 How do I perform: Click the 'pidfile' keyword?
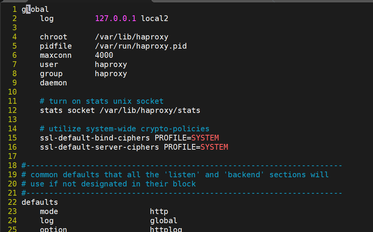point(56,46)
